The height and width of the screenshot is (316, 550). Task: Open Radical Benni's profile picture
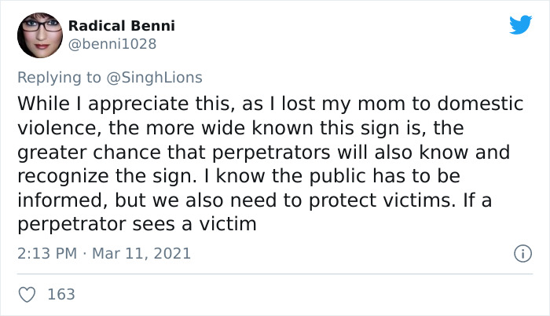(39, 36)
